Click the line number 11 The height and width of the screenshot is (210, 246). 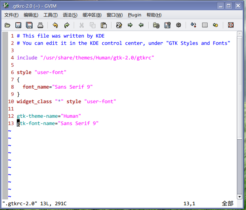pyautogui.click(x=11, y=109)
